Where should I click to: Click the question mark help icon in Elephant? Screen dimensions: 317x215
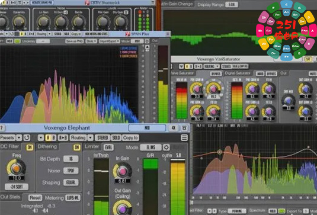click(2, 128)
